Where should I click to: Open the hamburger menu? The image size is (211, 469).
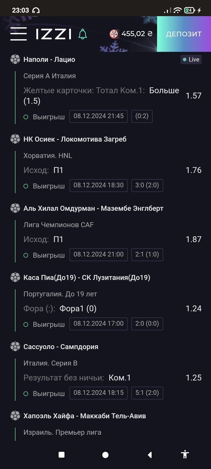click(x=18, y=34)
